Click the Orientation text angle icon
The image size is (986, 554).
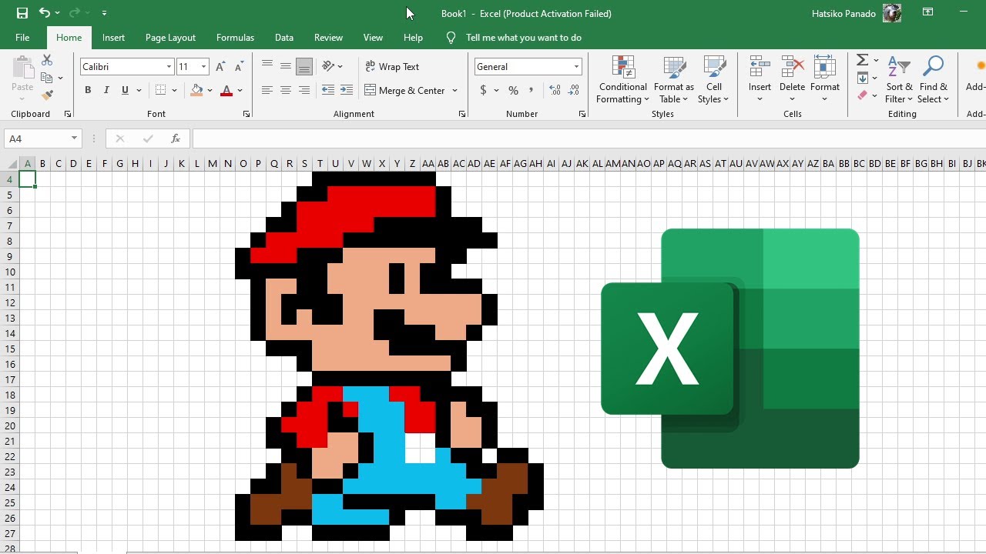329,66
